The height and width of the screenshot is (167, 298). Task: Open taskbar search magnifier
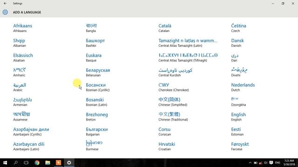[x=16, y=163]
